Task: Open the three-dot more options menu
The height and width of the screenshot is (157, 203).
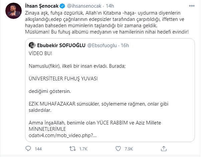Action: point(192,6)
